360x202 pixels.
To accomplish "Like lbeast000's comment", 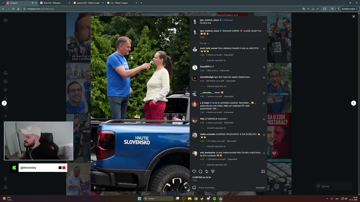I will (x=264, y=67).
